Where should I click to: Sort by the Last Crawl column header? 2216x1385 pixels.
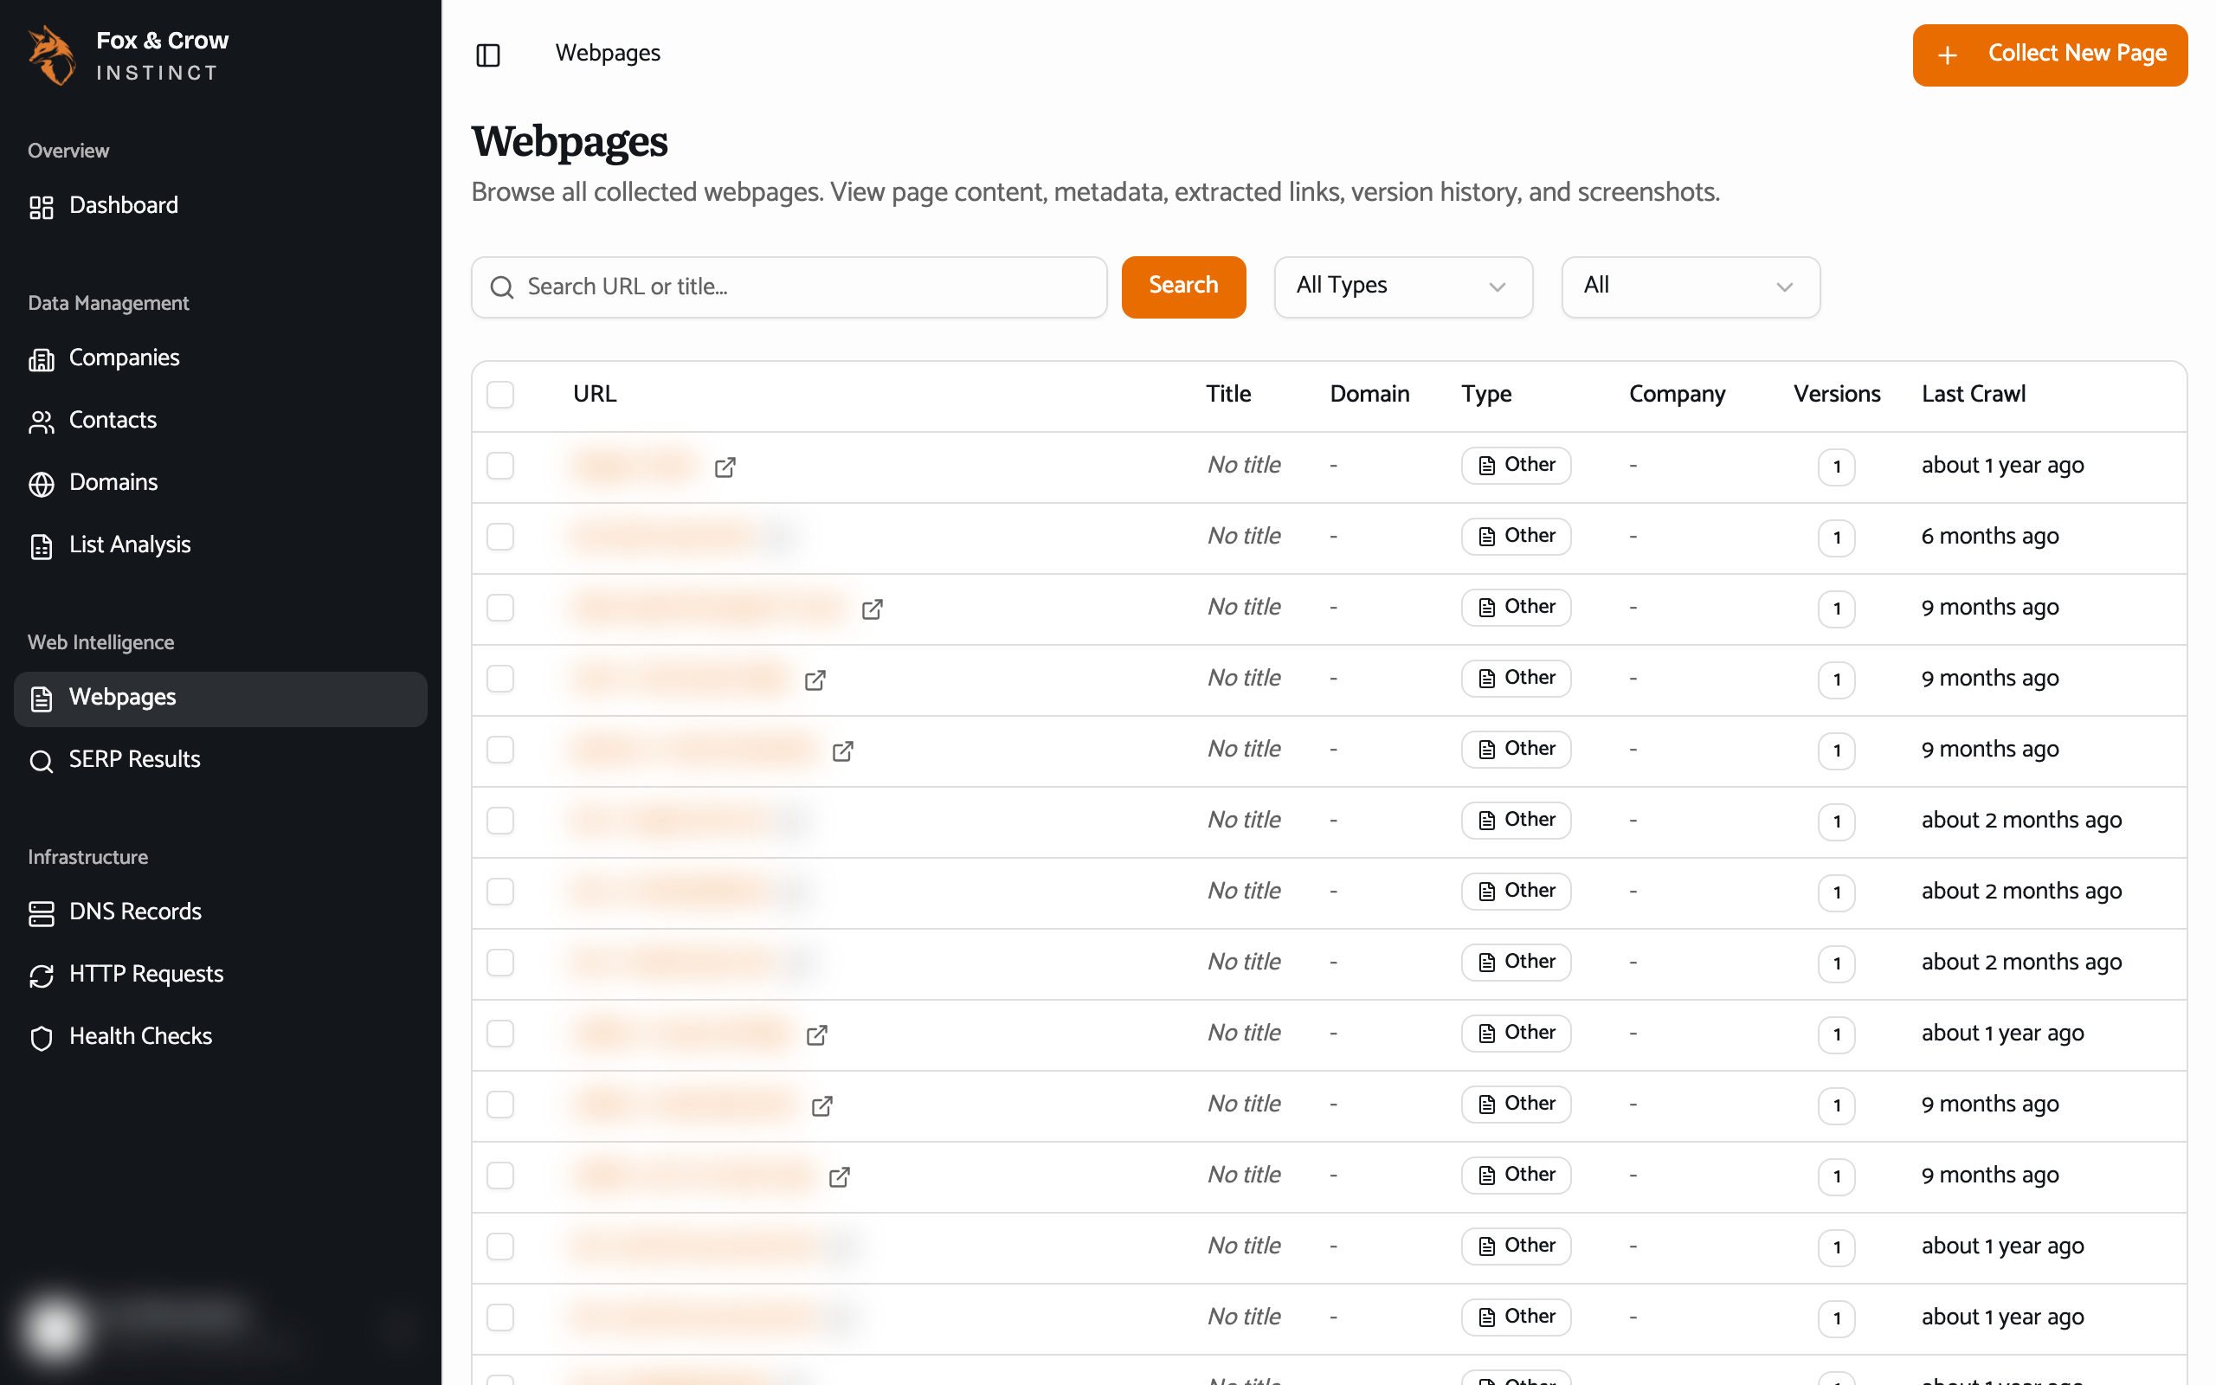(x=1974, y=395)
